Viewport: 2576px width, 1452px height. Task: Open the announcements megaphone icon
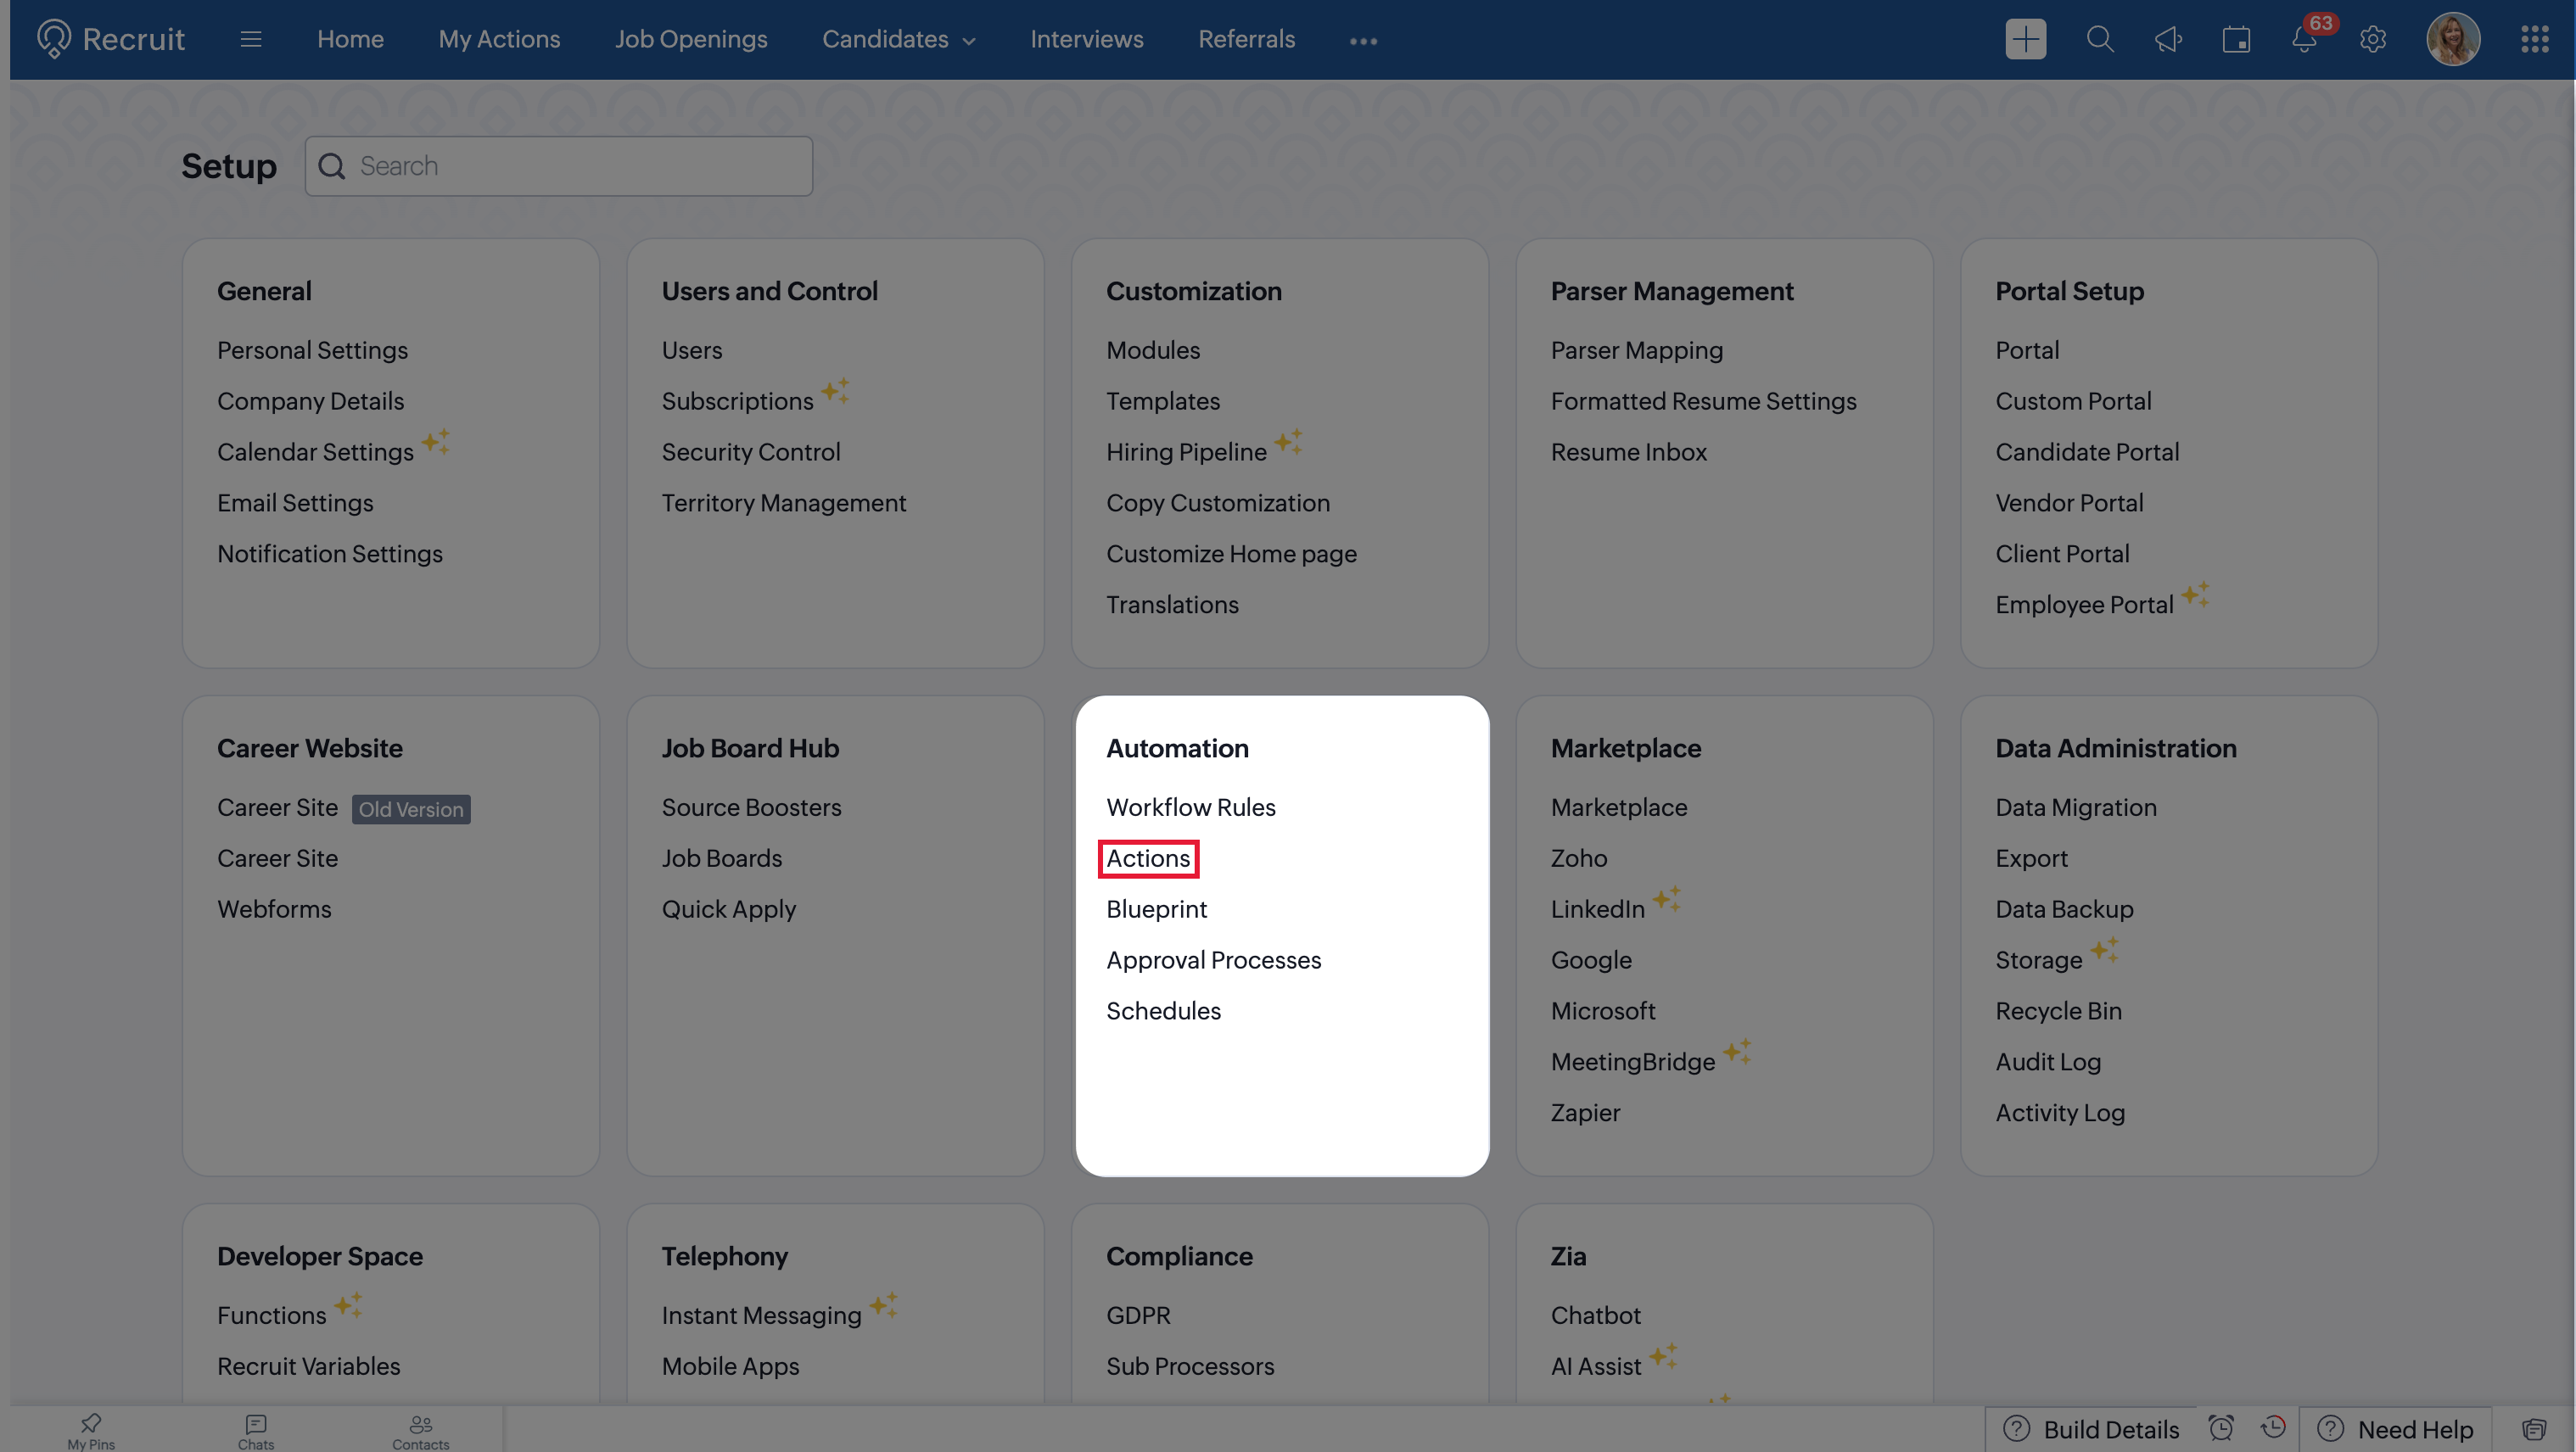pyautogui.click(x=2168, y=39)
